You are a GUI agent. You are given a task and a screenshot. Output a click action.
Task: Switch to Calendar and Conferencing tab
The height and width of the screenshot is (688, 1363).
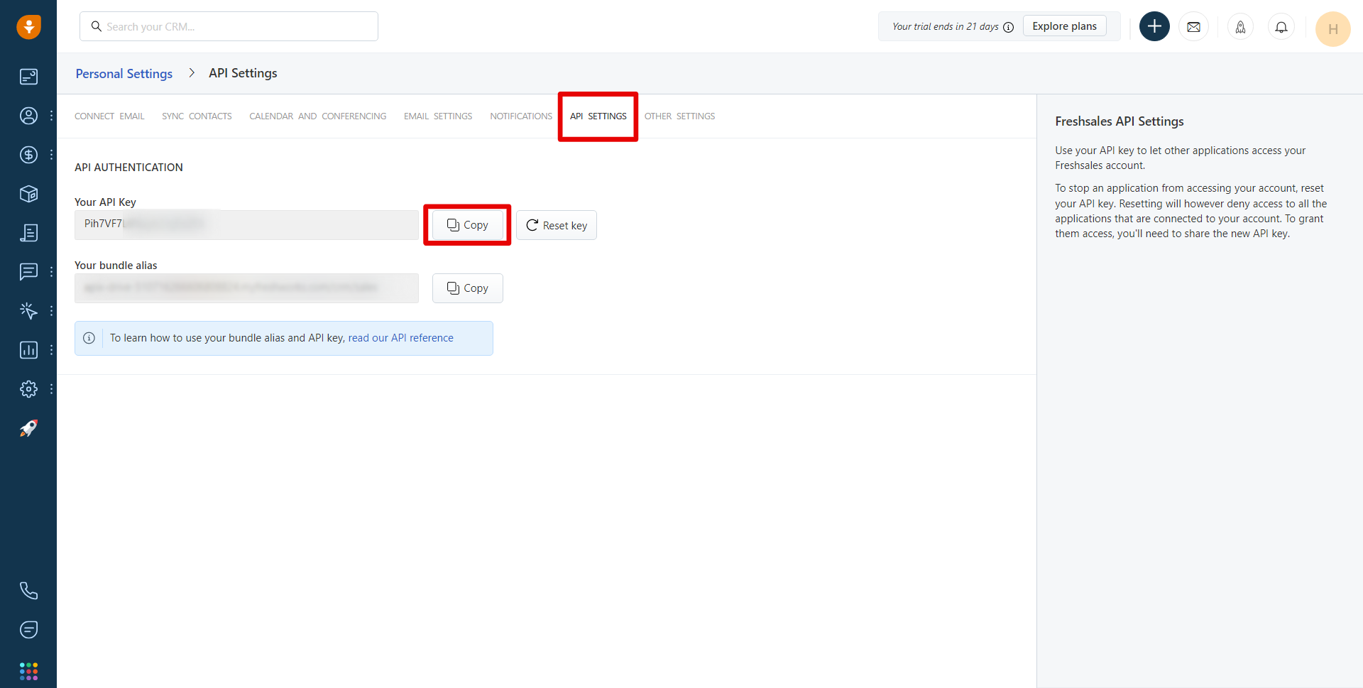coord(318,116)
